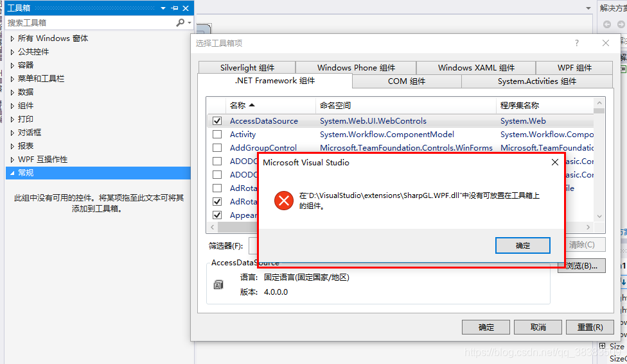Uncheck the Appear row checkbox
Screen dimensions: 627x364
tap(217, 215)
